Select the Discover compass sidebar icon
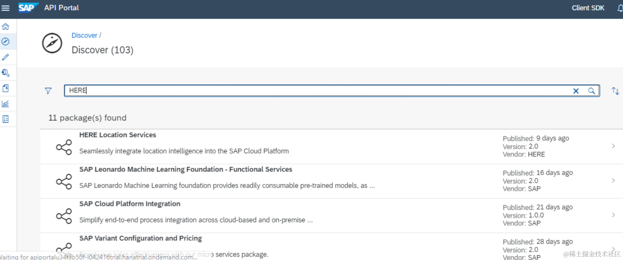 (5, 42)
